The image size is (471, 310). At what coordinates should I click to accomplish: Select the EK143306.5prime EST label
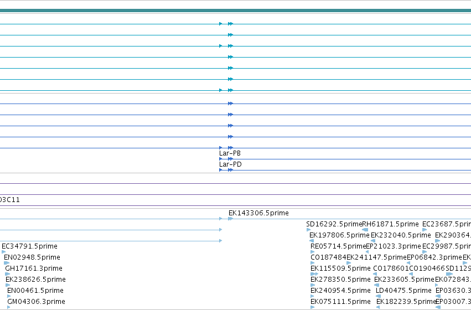(258, 213)
